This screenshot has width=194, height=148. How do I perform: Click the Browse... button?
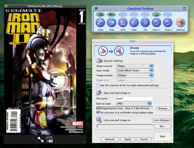(x=164, y=108)
